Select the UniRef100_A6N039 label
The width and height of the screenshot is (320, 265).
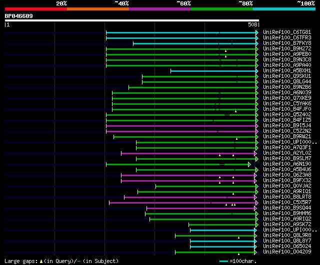click(287, 93)
